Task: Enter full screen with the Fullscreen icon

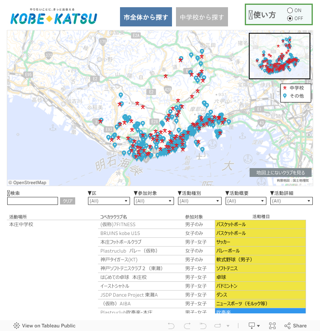Action: 272,326
